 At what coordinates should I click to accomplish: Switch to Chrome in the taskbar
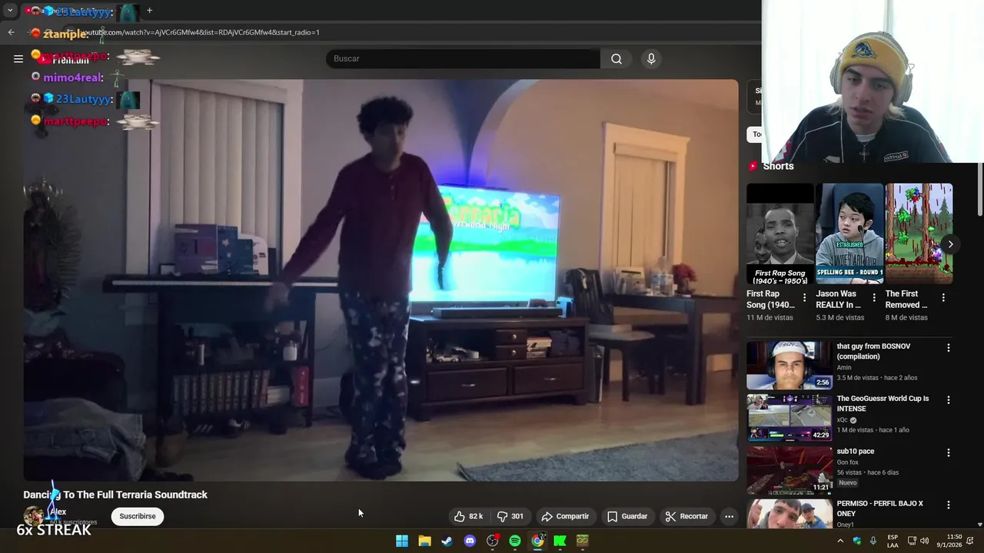[537, 541]
